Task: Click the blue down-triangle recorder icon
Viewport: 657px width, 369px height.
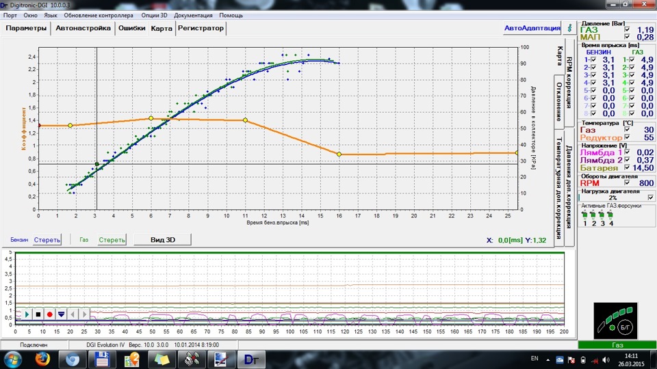Action: point(61,314)
